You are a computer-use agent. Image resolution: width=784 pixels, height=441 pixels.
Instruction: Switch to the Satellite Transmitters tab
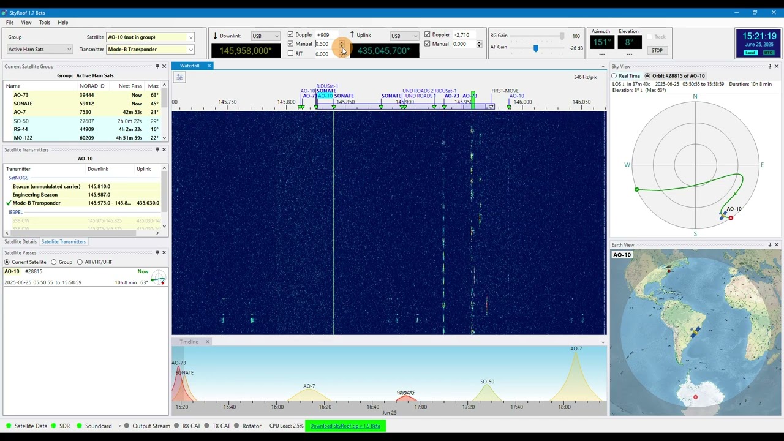tap(64, 242)
